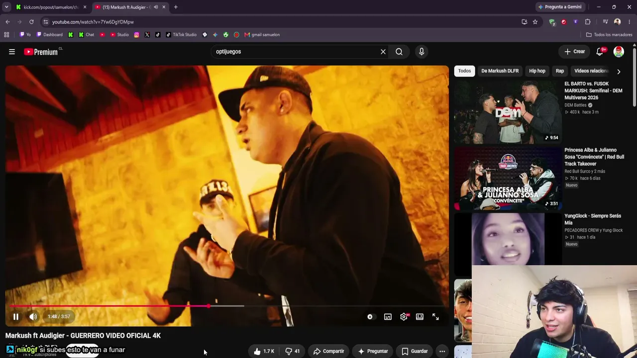
Task: Toggle subtitles in the video player
Action: (388, 317)
